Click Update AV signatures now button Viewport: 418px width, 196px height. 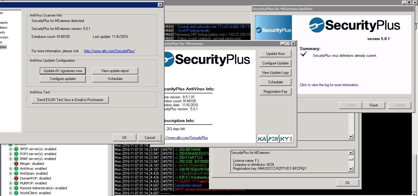pos(63,71)
